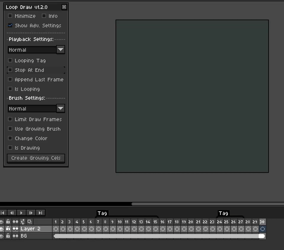The height and width of the screenshot is (250, 284).
Task: Click the second Tag label above frame 24
Action: [223, 213]
